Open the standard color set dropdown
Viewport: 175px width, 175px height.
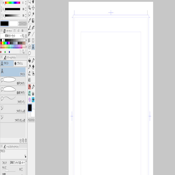pyautogui.click(x=11, y=36)
